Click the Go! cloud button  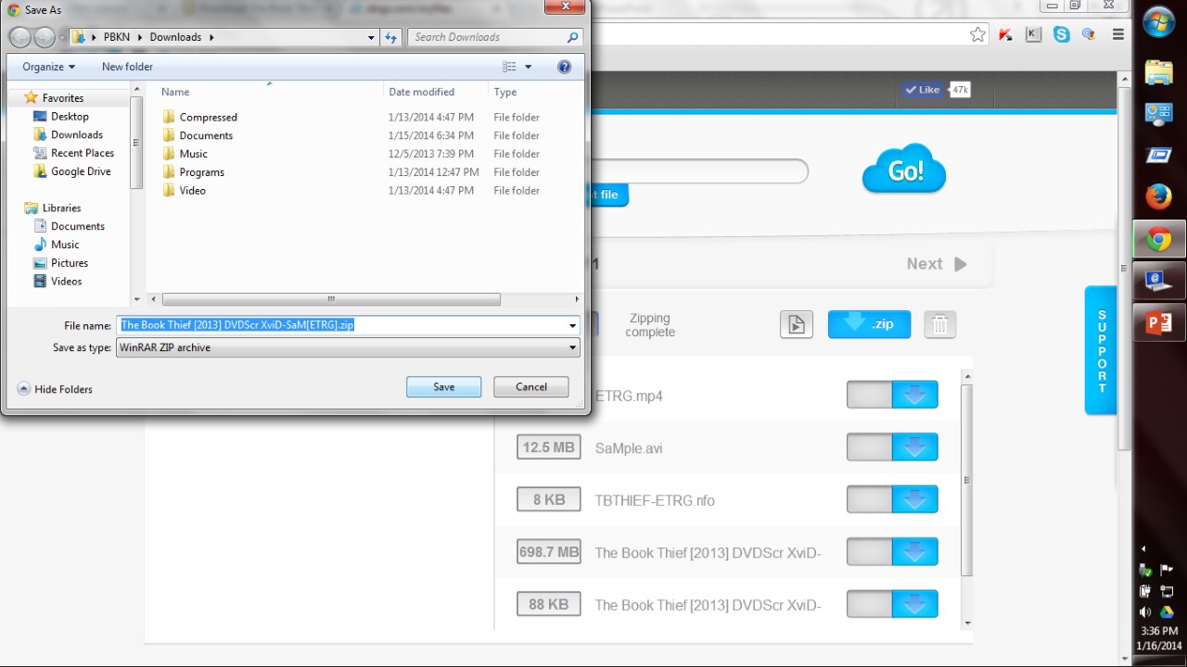pyautogui.click(x=904, y=170)
